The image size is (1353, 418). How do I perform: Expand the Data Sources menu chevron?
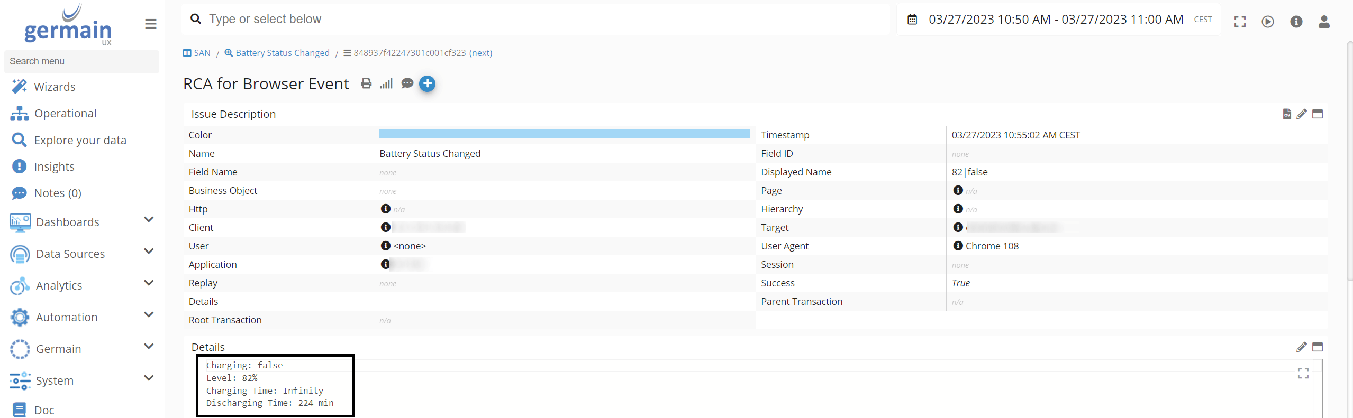coord(149,251)
